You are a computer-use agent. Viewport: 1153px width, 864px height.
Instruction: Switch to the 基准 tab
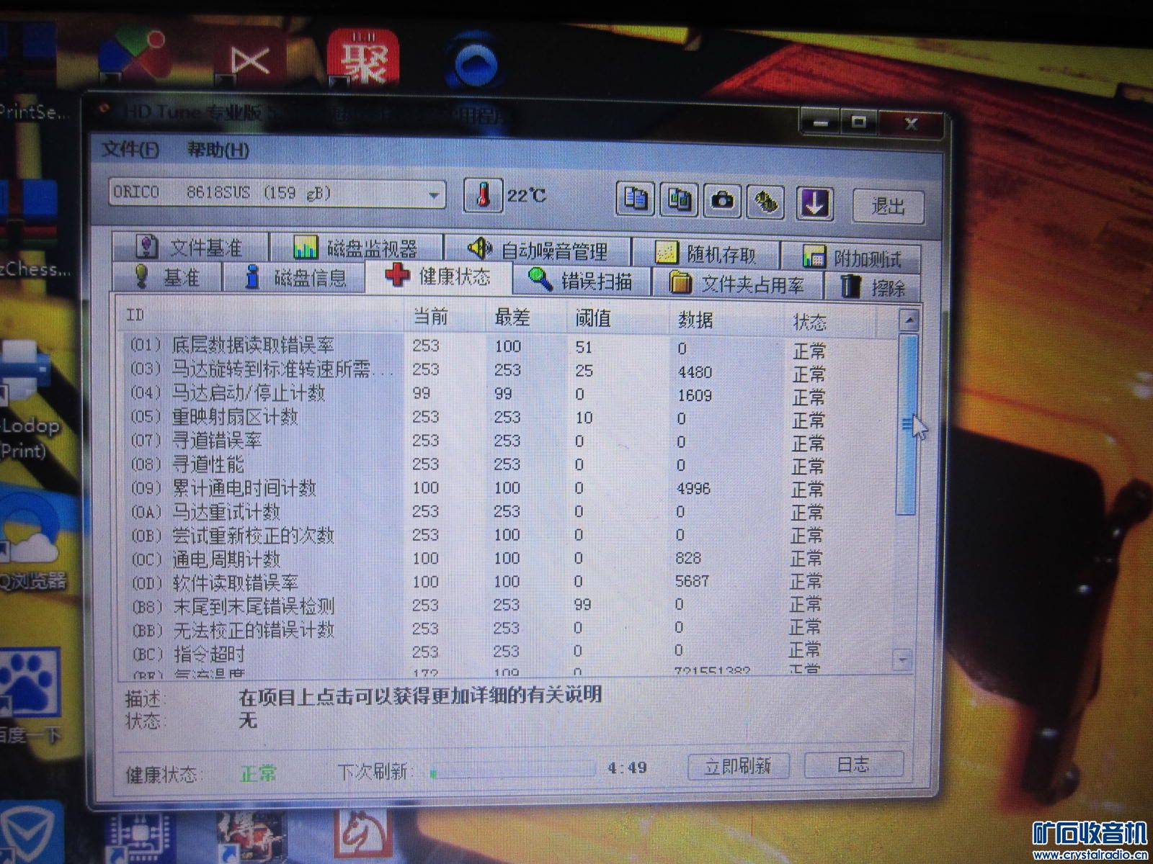pyautogui.click(x=167, y=277)
